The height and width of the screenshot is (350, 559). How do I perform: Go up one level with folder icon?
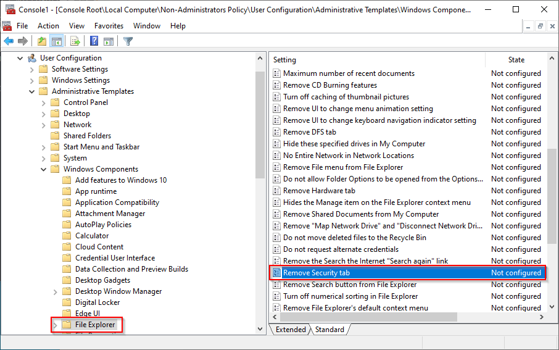pyautogui.click(x=41, y=41)
